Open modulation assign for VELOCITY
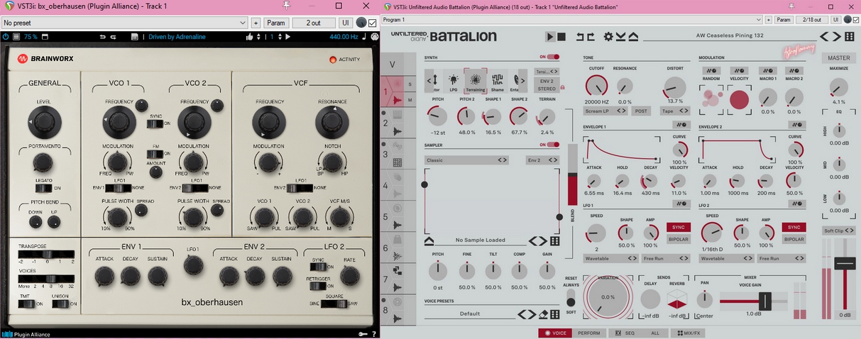 point(739,70)
